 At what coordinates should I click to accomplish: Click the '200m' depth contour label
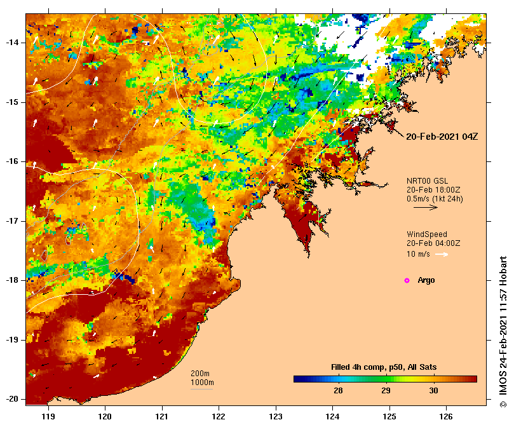(200, 374)
